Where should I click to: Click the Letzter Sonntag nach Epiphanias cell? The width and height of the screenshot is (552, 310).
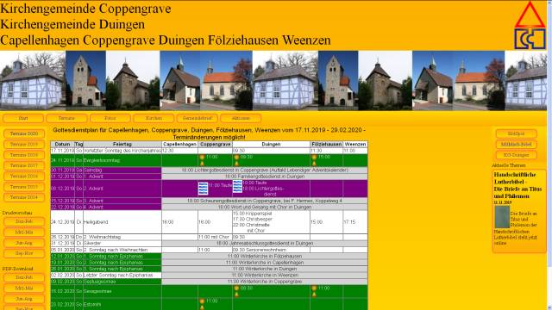point(122,275)
